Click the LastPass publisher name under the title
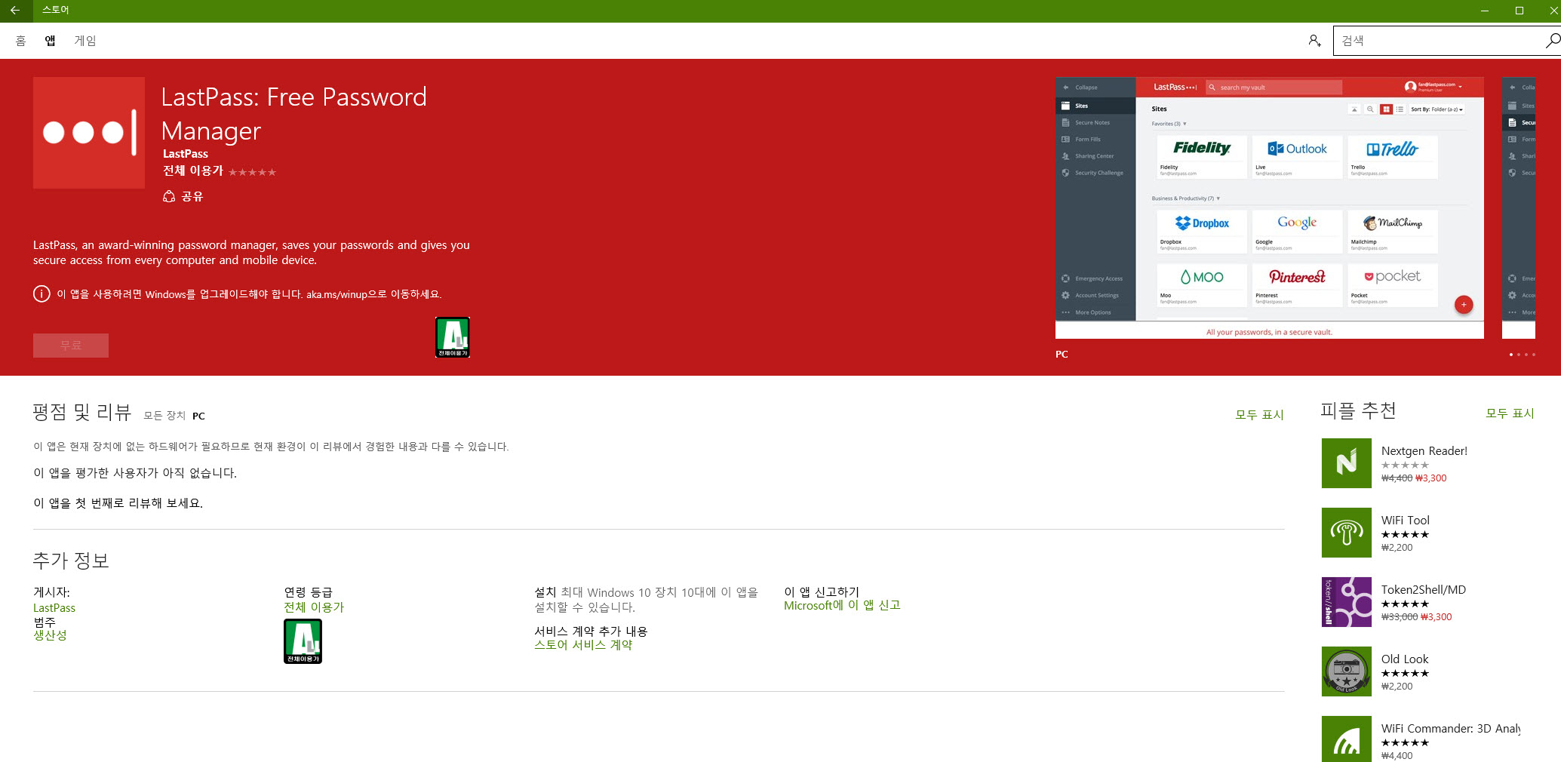The image size is (1561, 762). pyautogui.click(x=186, y=154)
